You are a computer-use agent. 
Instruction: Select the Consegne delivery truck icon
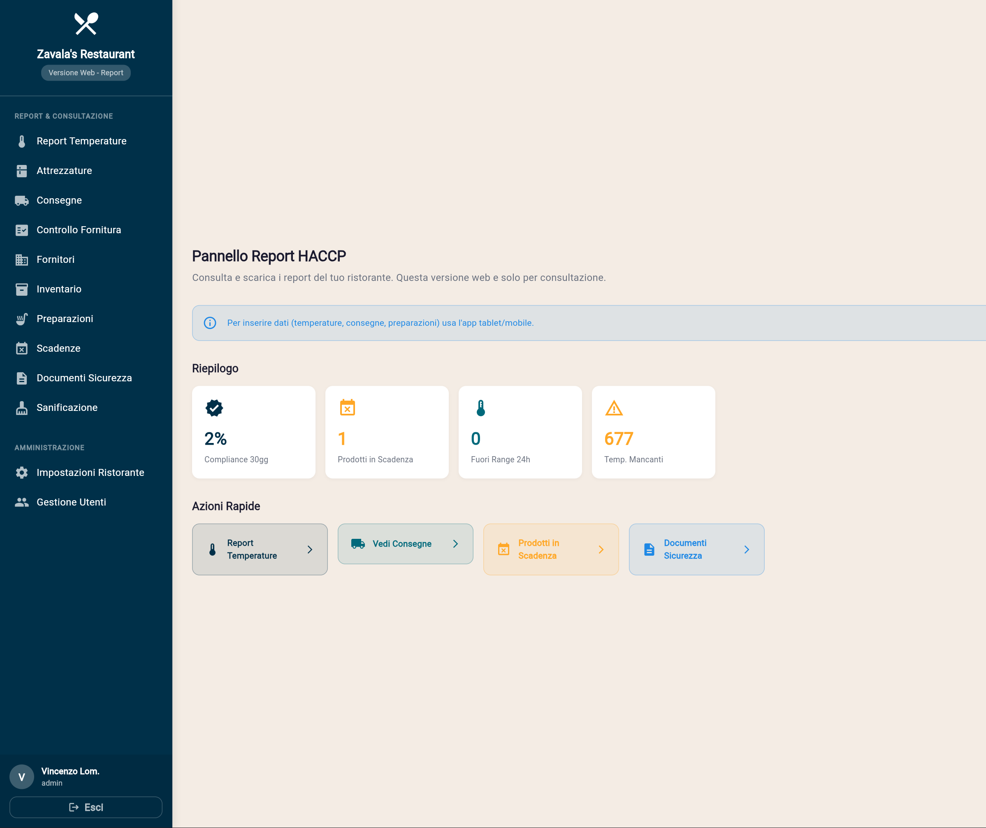coord(22,200)
